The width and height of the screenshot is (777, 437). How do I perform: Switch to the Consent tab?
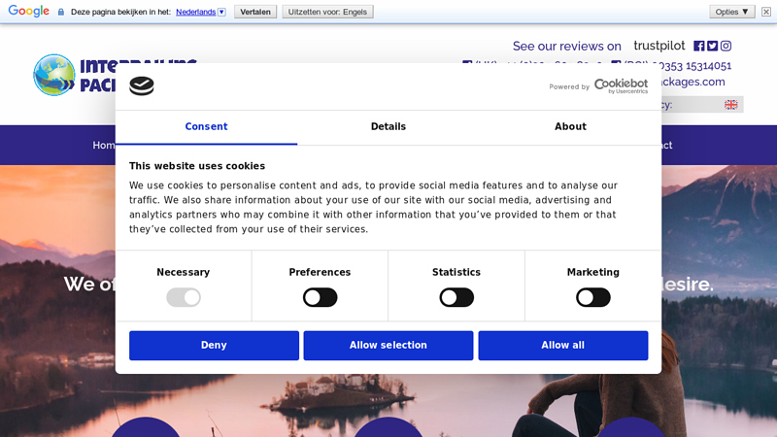(x=206, y=127)
